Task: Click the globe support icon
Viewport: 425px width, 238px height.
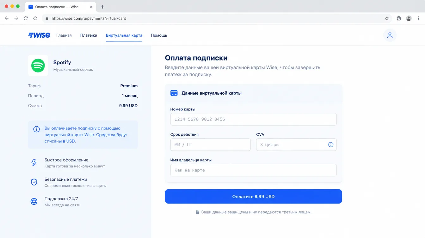Action: (x=34, y=201)
